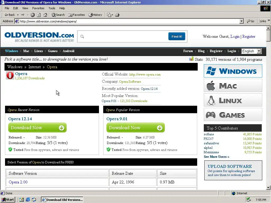271x203 pixels.
Task: Open the Search toolbar button
Action: pyautogui.click(x=58, y=15)
